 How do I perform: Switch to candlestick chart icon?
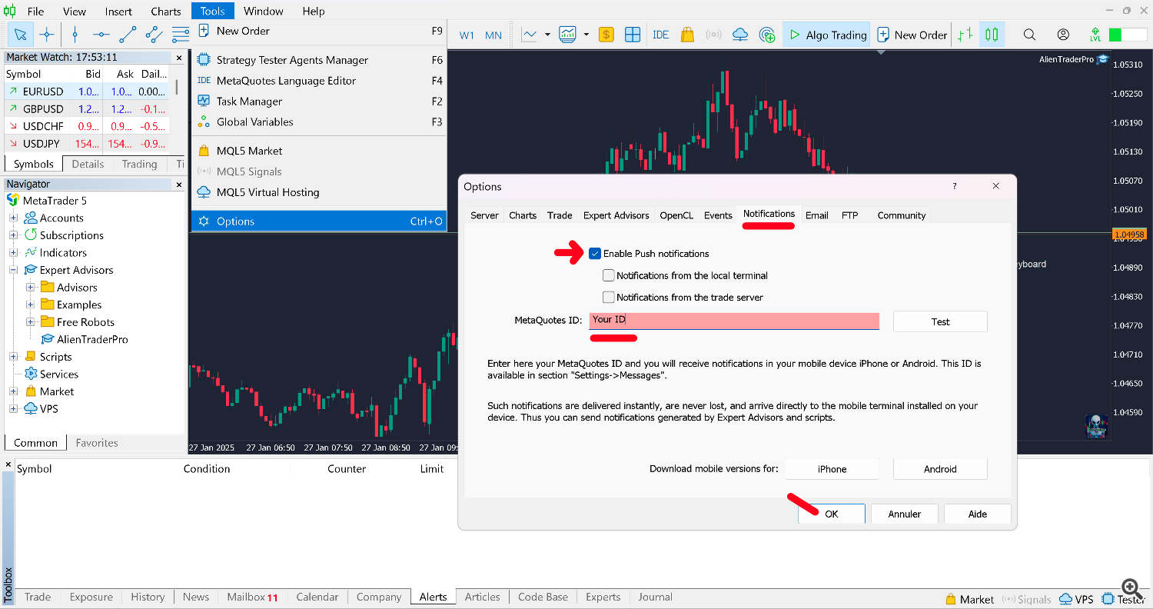pyautogui.click(x=992, y=35)
